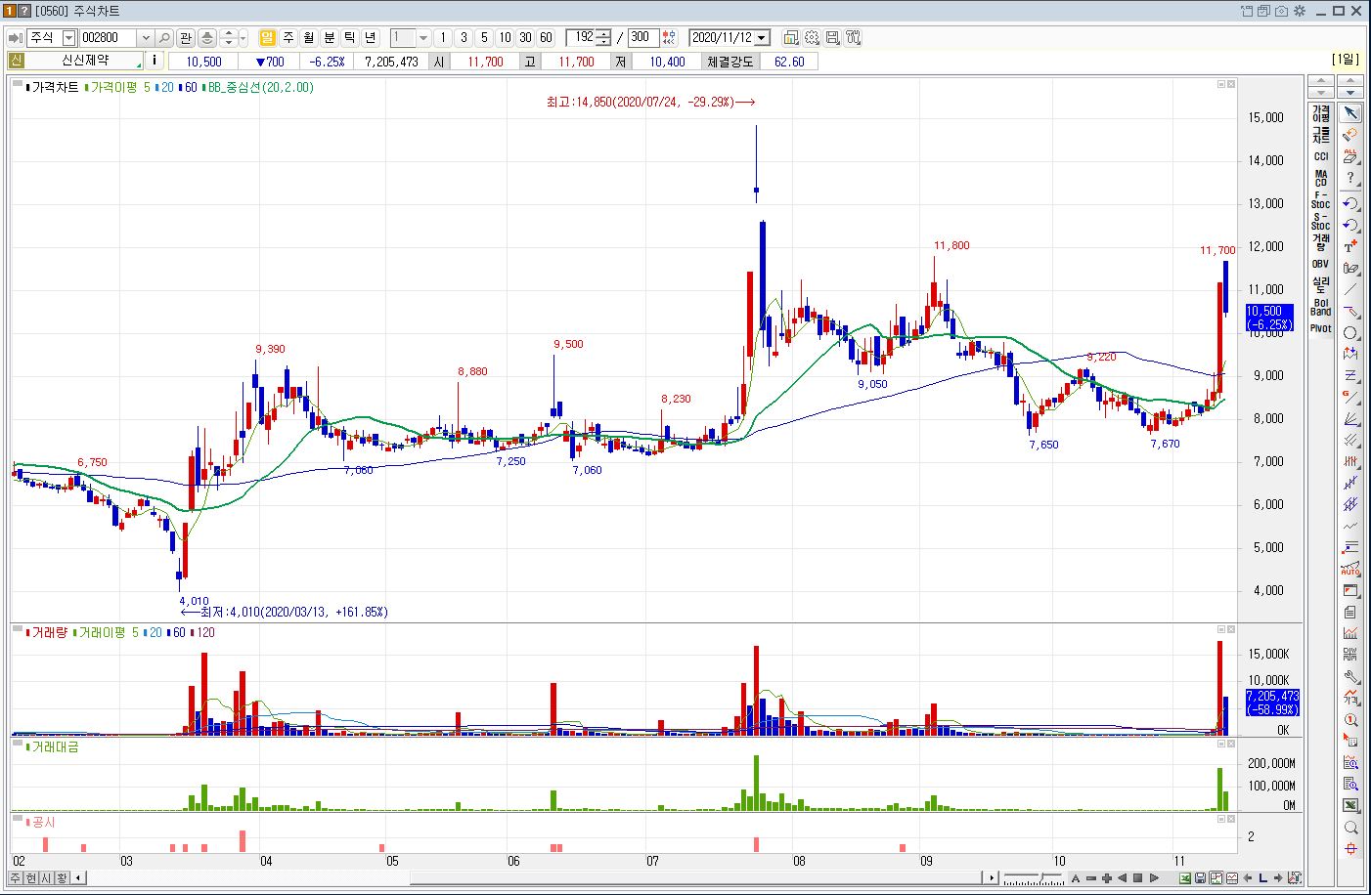Select the text annotation T tool
Viewport: 1371px width, 895px height.
click(1350, 246)
